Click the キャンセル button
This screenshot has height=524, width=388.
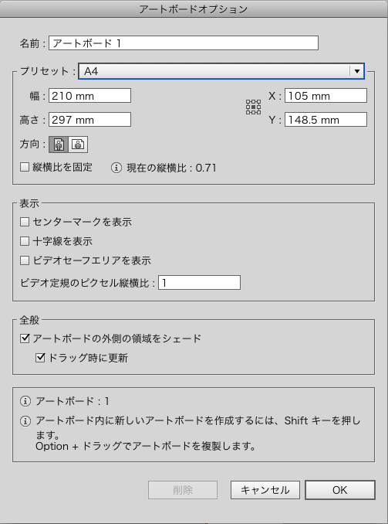(265, 490)
